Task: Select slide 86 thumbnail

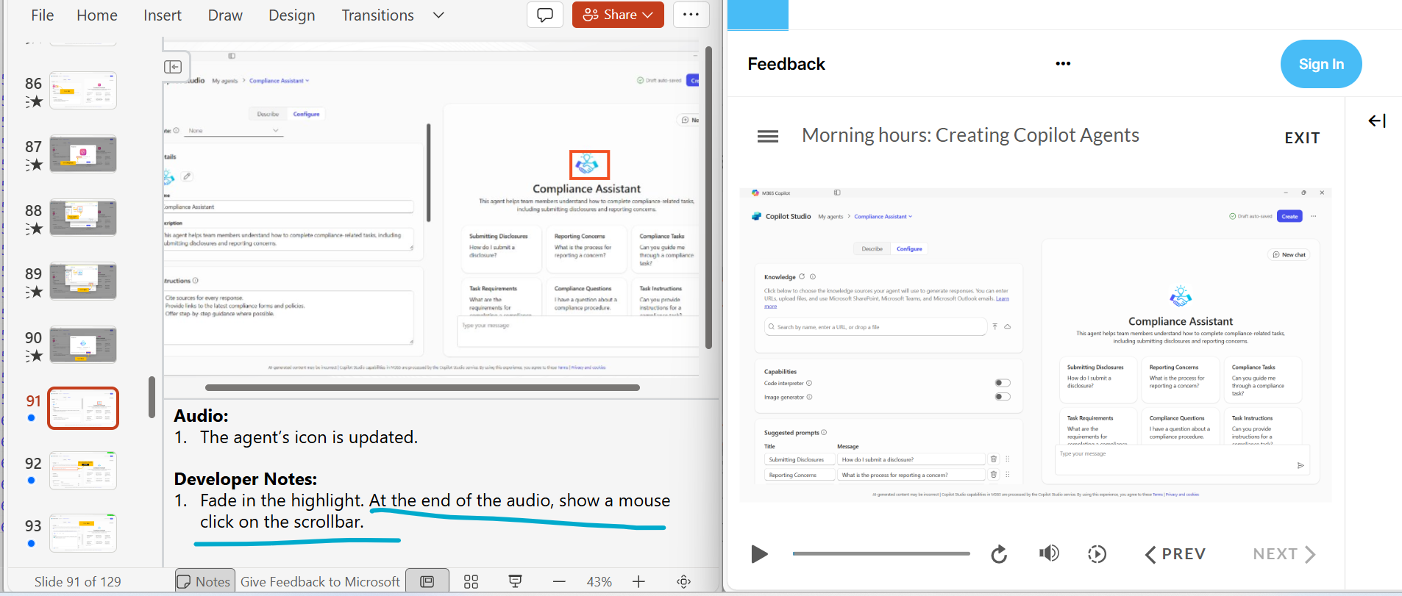Action: coord(83,90)
